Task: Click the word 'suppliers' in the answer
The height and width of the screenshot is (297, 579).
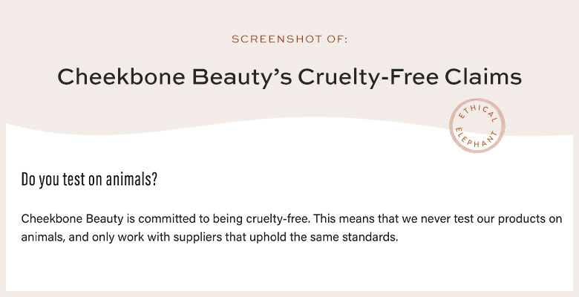Action: pyautogui.click(x=197, y=238)
